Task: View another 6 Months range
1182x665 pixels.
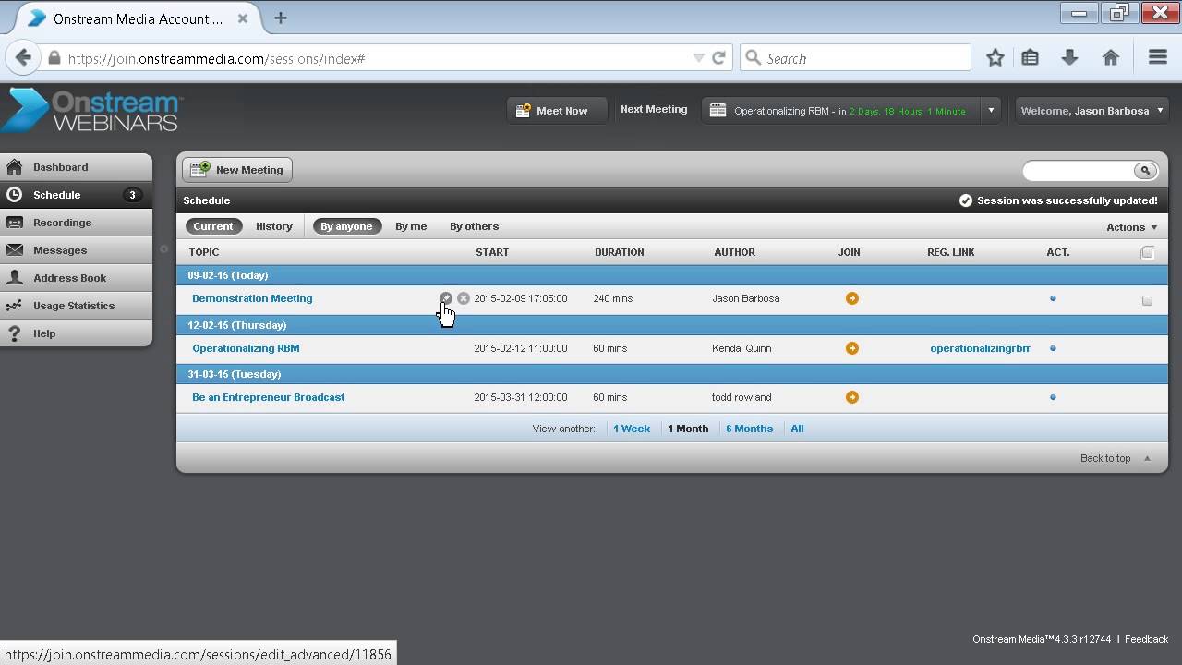Action: 749,429
